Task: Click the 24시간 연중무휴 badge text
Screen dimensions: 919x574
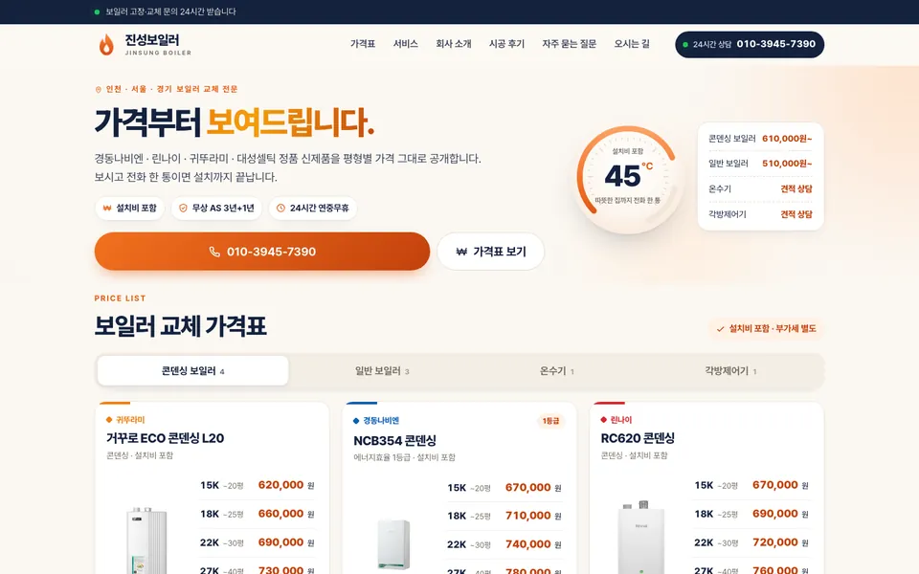Action: click(x=320, y=208)
